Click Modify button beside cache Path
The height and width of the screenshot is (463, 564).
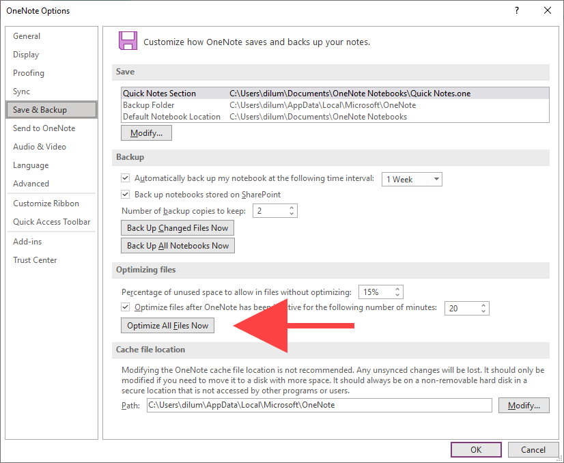524,405
